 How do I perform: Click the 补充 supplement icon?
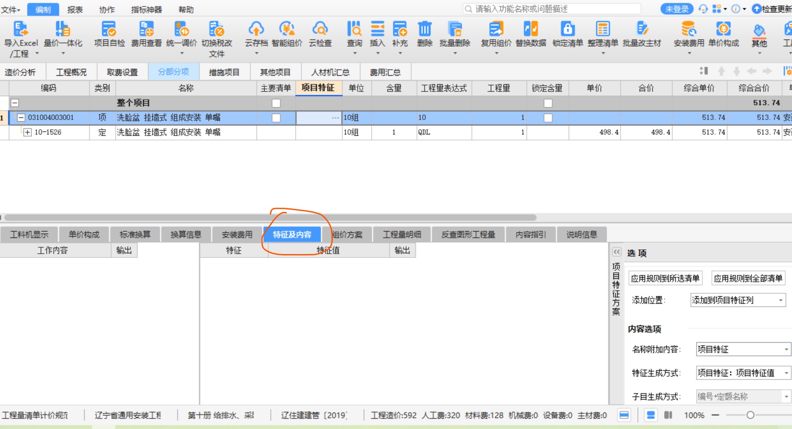point(400,29)
